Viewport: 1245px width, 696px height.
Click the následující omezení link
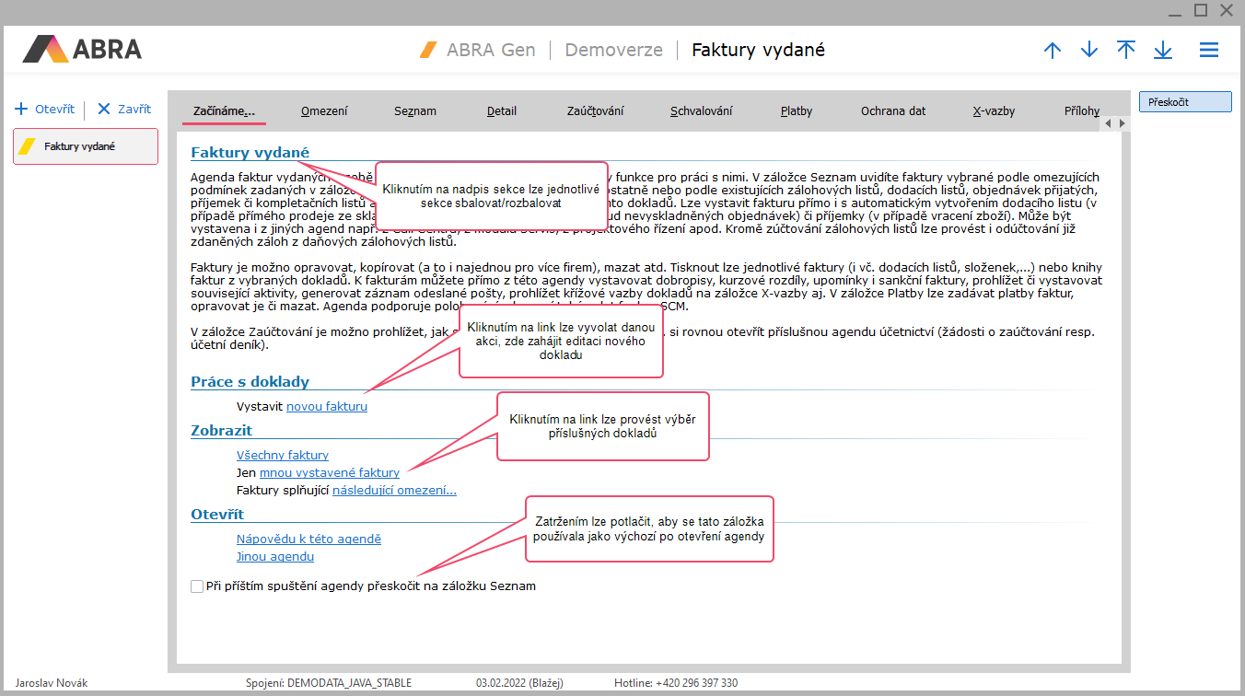394,490
